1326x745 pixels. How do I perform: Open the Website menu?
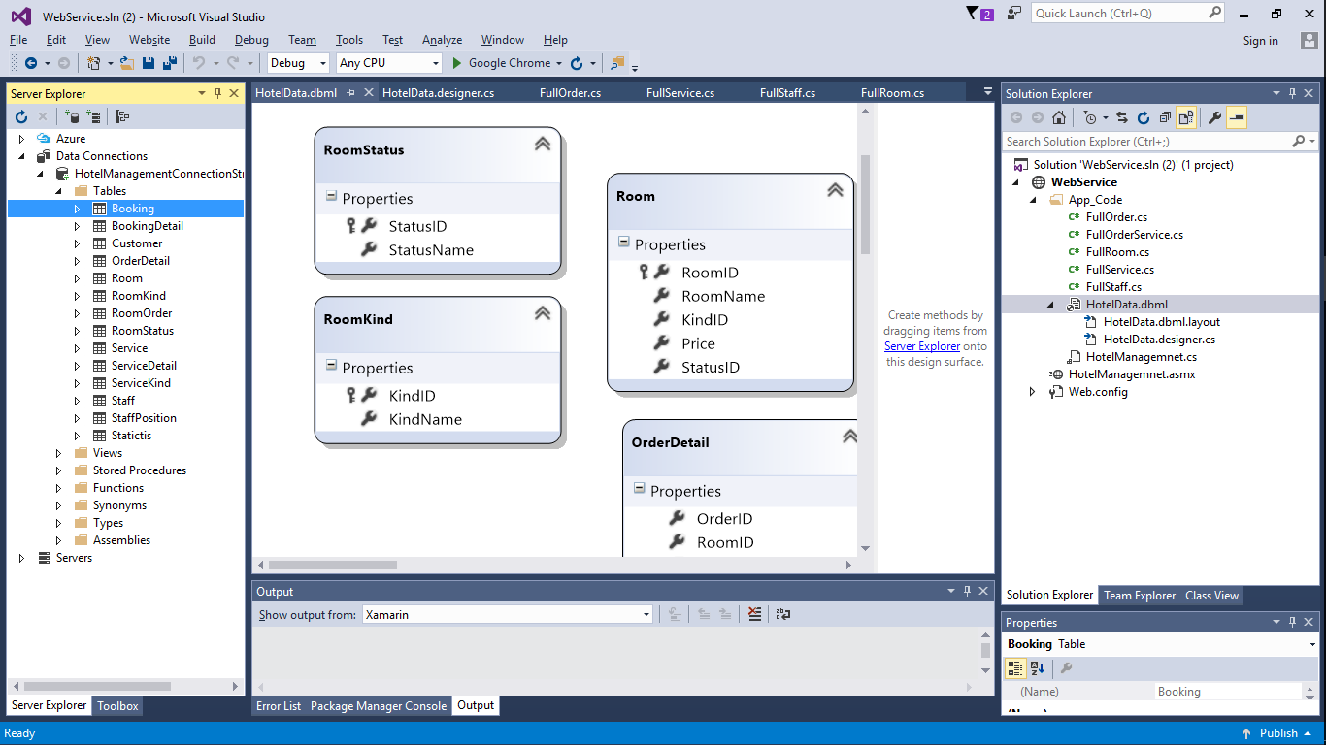pos(149,40)
